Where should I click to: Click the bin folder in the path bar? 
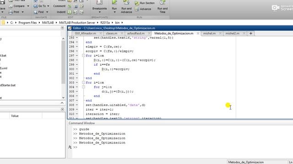[x=117, y=23]
